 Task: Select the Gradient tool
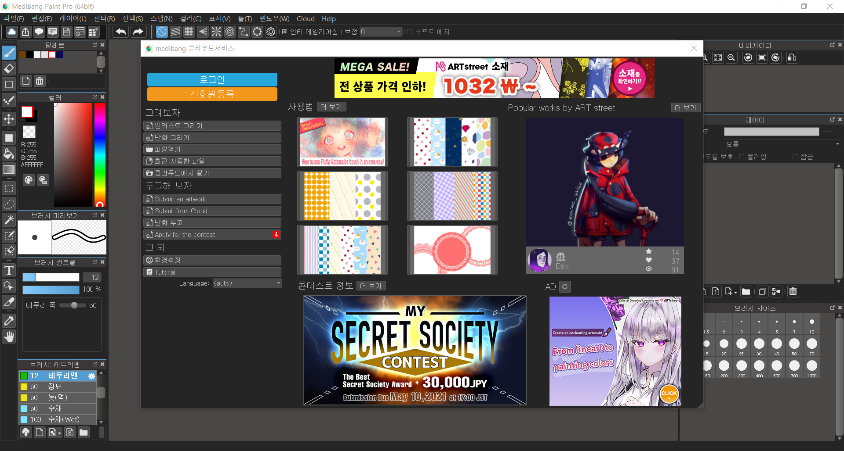(9, 169)
